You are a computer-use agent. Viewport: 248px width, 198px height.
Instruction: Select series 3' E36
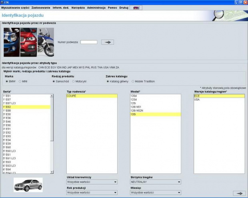[26, 118]
